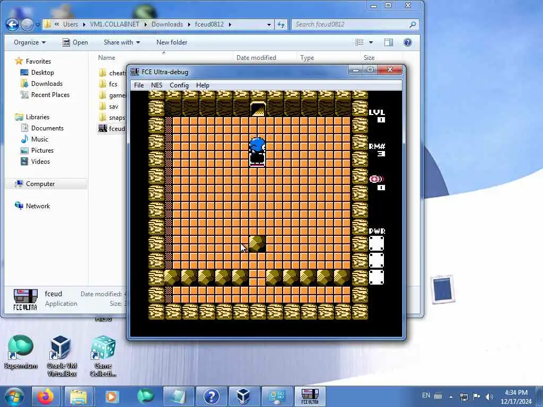Click the Open button in Explorer toolbar
Viewport: 543px width, 407px height.
(75, 42)
